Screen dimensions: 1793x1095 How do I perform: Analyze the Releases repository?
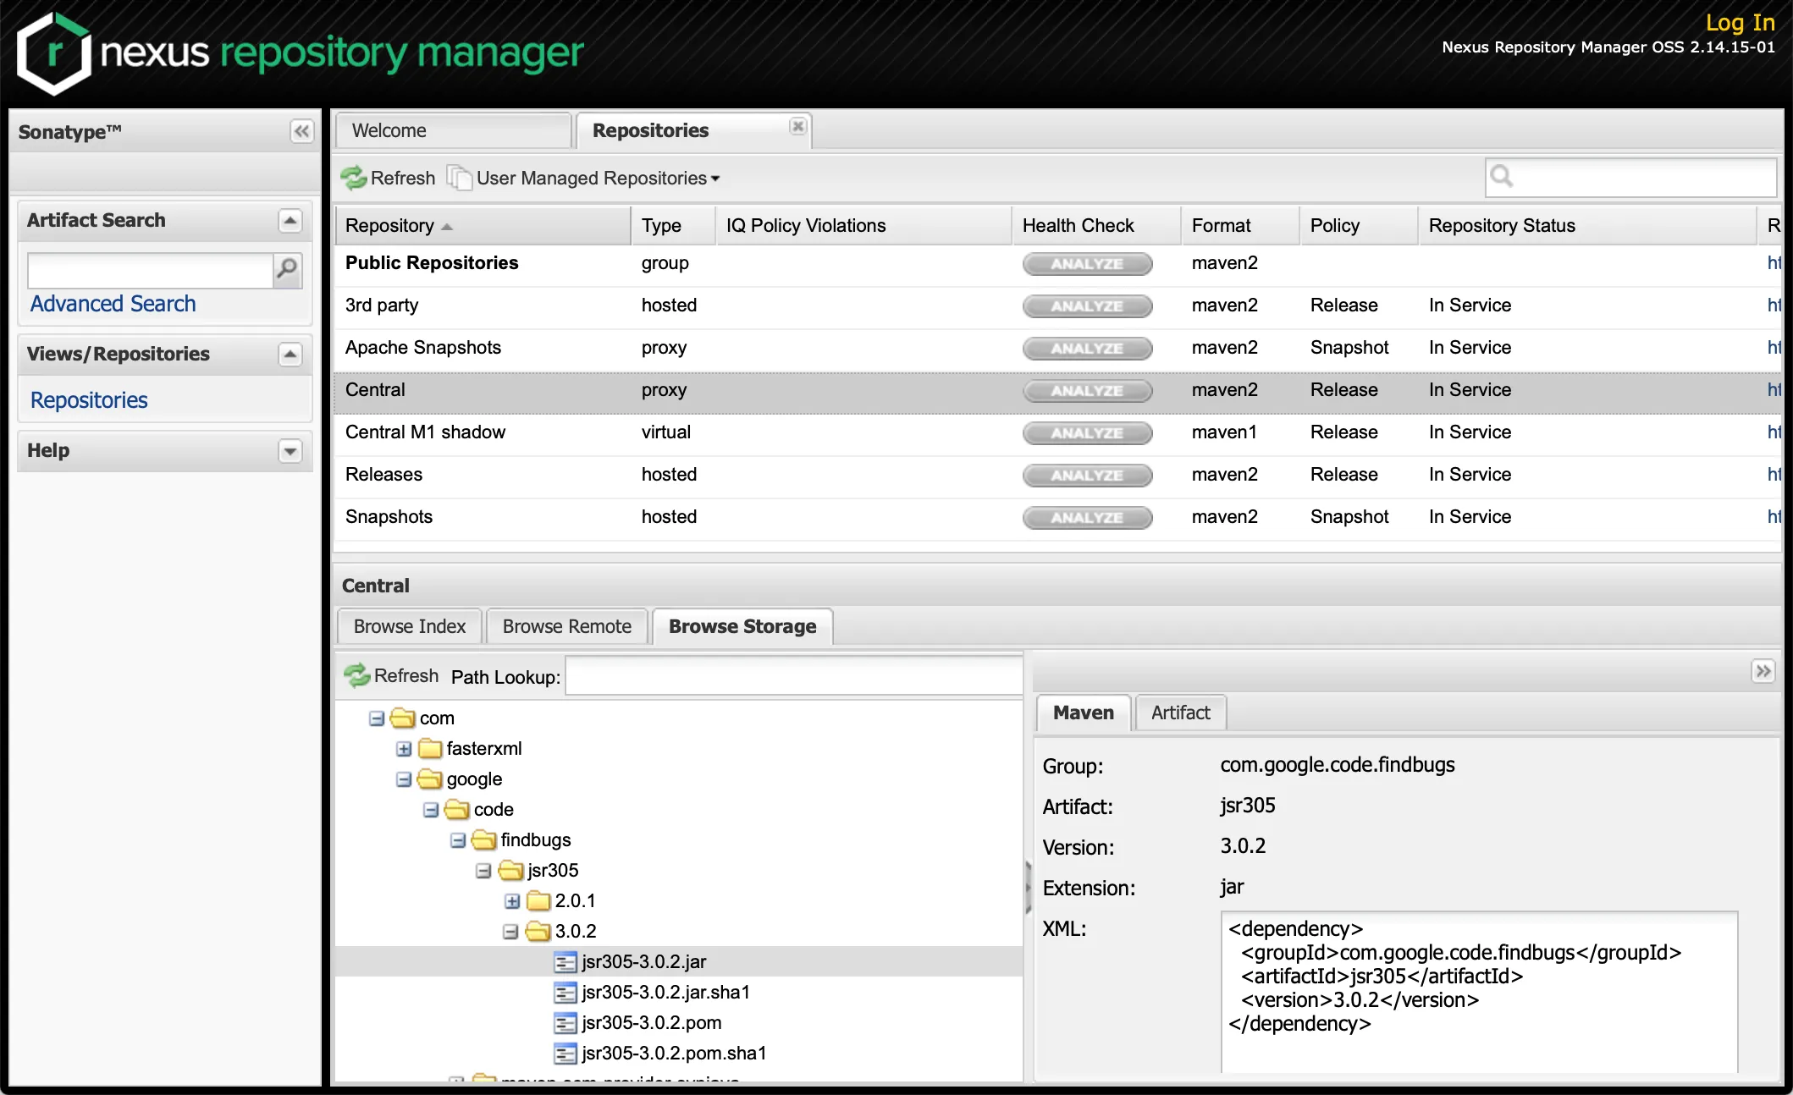pos(1087,476)
